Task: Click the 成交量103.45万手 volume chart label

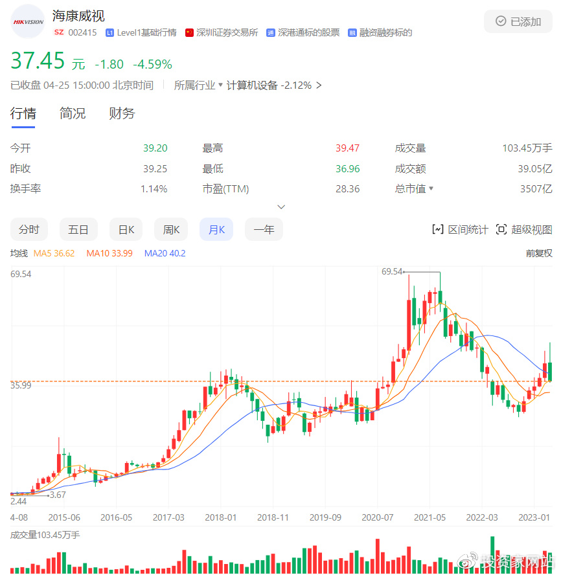Action: click(45, 535)
